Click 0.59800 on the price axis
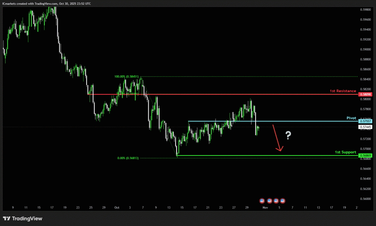Image resolution: width=376 pixels, height=226 pixels. click(366, 10)
